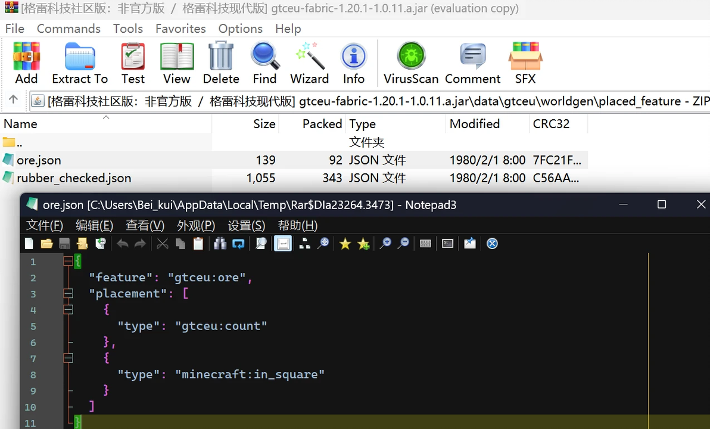Open WinRAR Options menu

point(240,29)
